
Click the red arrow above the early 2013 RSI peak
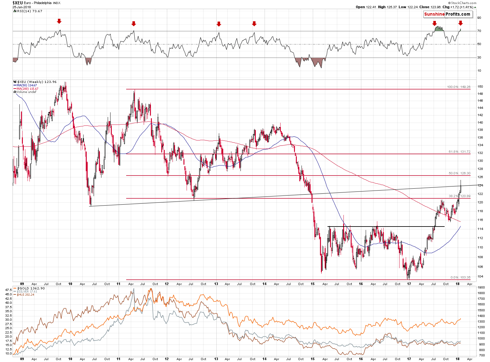coord(219,24)
